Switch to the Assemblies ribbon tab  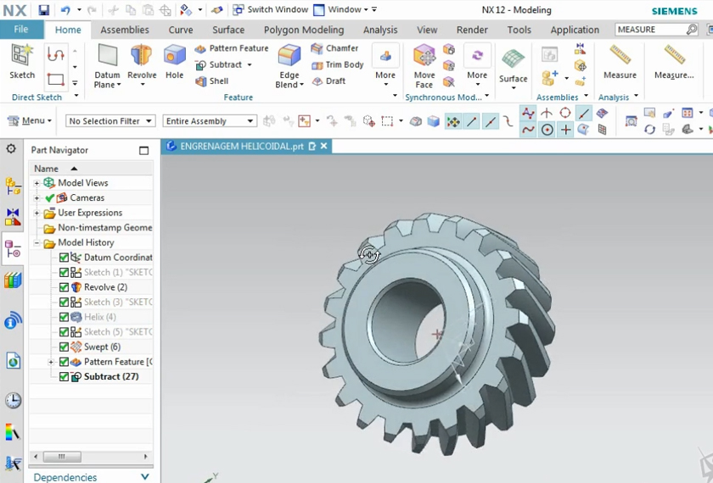pos(126,30)
